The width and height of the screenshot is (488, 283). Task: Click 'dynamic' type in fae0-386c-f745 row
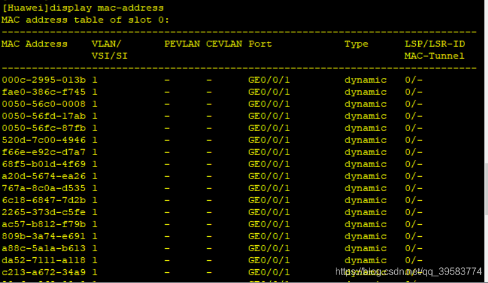point(366,93)
